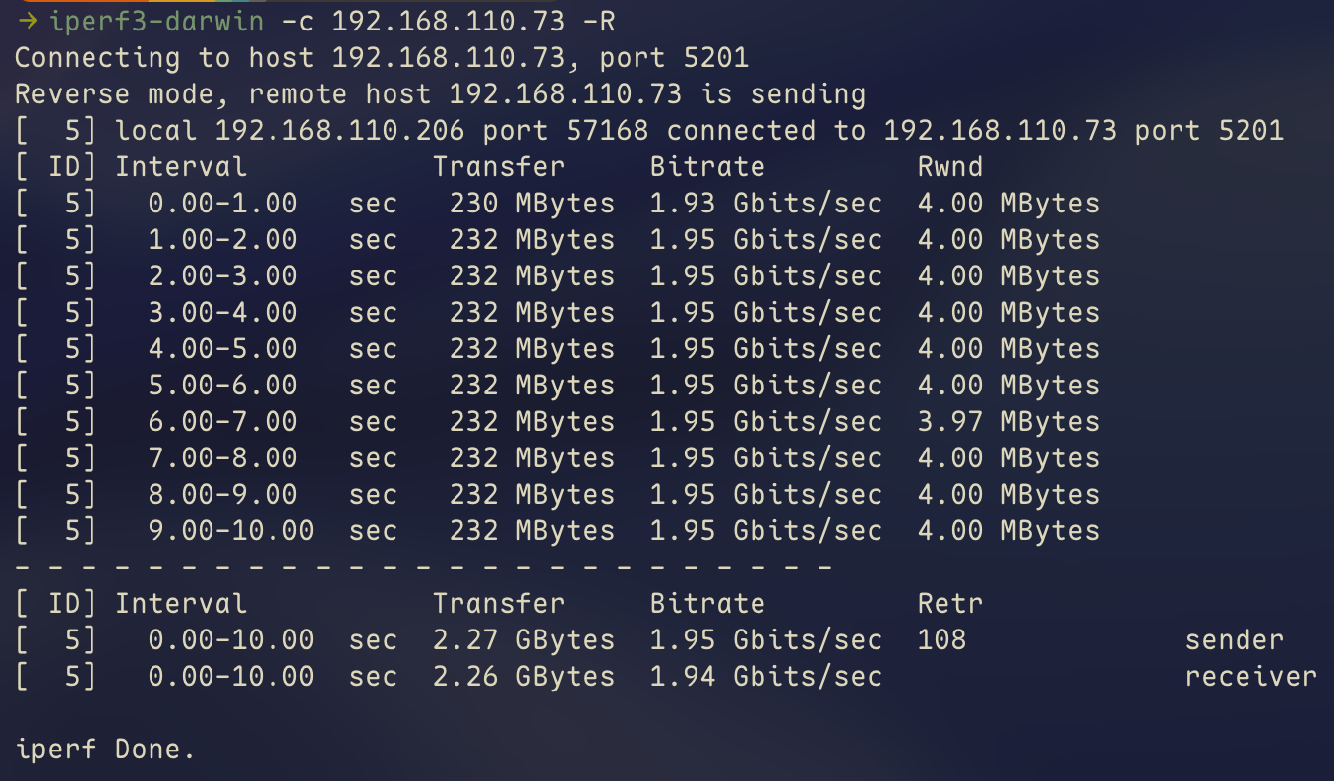Viewport: 1334px width, 781px height.
Task: Click the 3.97 MBytes Rwnd value
Action: click(1008, 422)
